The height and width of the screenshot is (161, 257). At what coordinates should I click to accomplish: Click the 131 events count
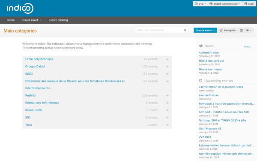point(149,67)
